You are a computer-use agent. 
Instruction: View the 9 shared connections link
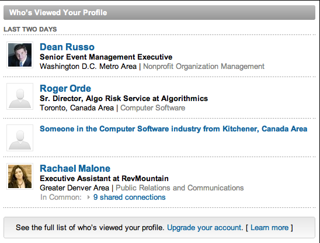pos(130,197)
